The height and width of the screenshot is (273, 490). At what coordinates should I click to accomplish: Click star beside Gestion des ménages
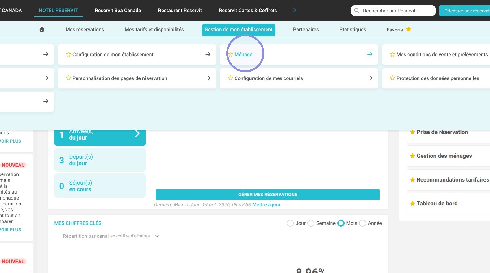click(x=413, y=156)
